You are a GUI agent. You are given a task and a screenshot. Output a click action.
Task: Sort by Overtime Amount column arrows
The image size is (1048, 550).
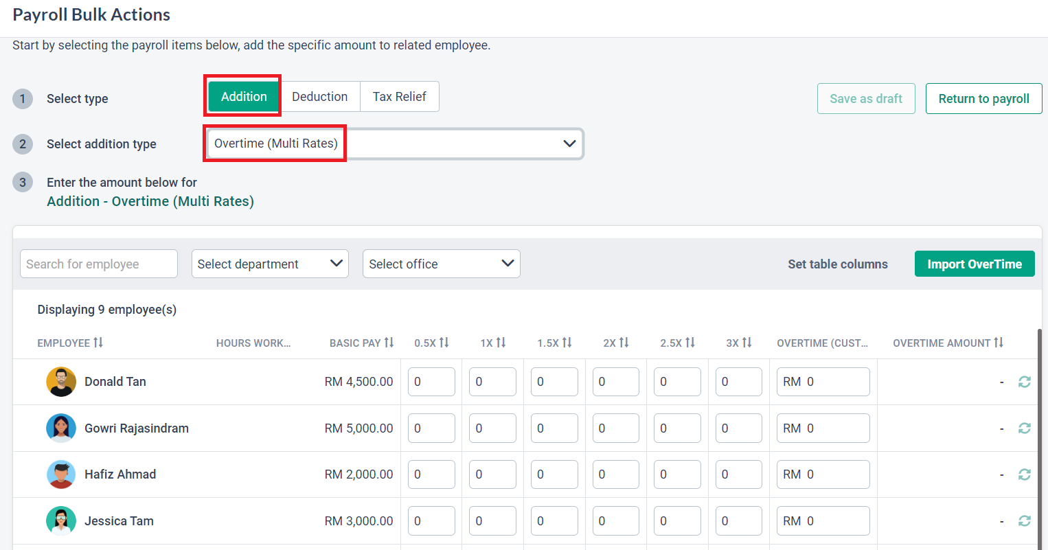(x=999, y=343)
